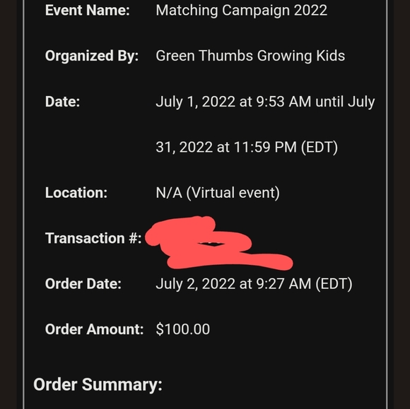Image resolution: width=410 pixels, height=409 pixels.
Task: Click the 9:53 AM start time text
Action: tap(283, 102)
